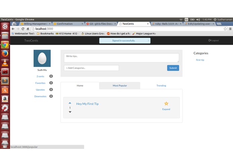Open the sound volume indicator

point(198,19)
